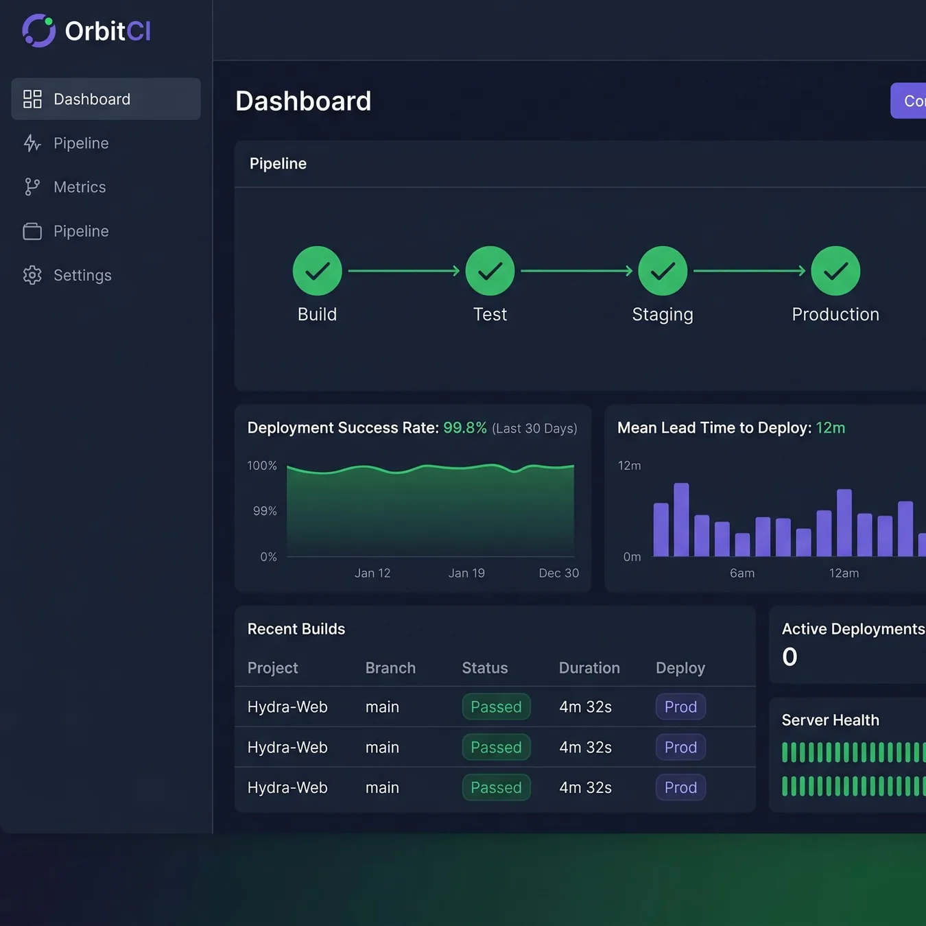Click Hydra-Web in the second build row
Screen dimensions: 926x926
287,748
